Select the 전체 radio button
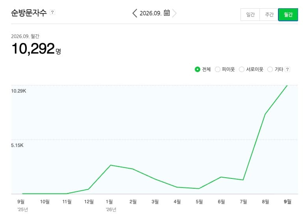This screenshot has height=221, width=304. 198,69
